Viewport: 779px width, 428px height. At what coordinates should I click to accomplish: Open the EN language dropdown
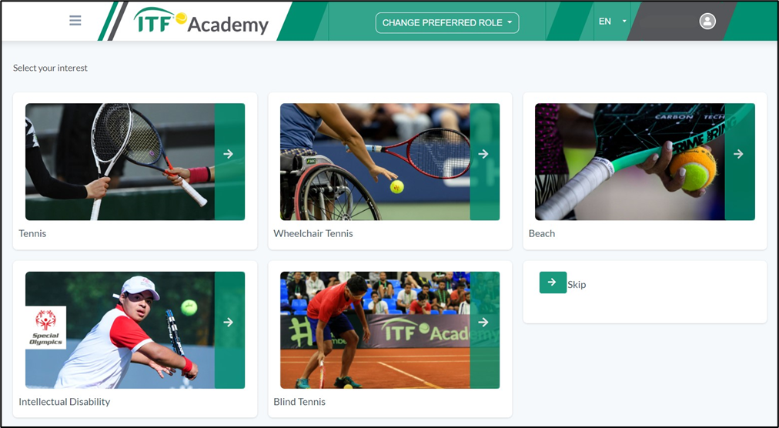pos(612,22)
